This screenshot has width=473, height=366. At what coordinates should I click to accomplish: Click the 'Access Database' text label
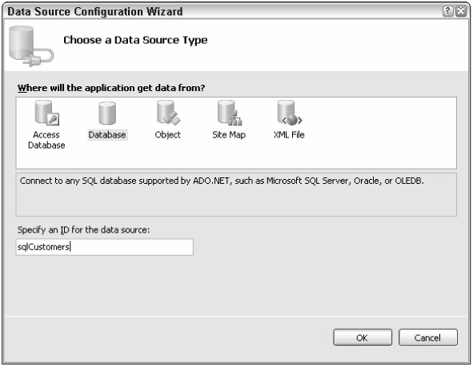[x=46, y=140]
